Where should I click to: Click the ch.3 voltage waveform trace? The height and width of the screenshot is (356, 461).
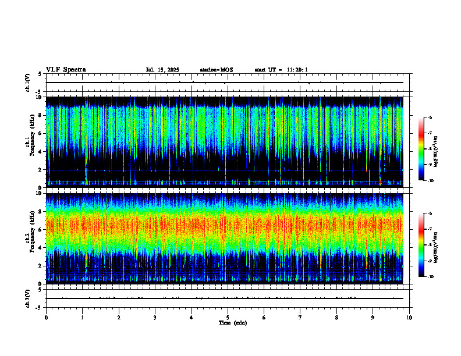coord(225,298)
